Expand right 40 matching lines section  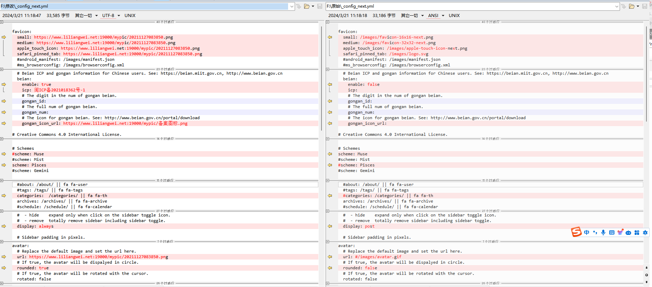(328, 22)
